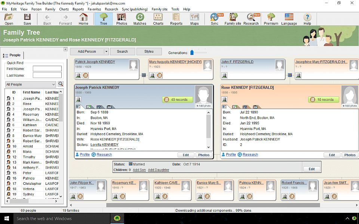This screenshot has height=224, width=359.
Task: Click the Generations slider handle
Action: [x=192, y=52]
